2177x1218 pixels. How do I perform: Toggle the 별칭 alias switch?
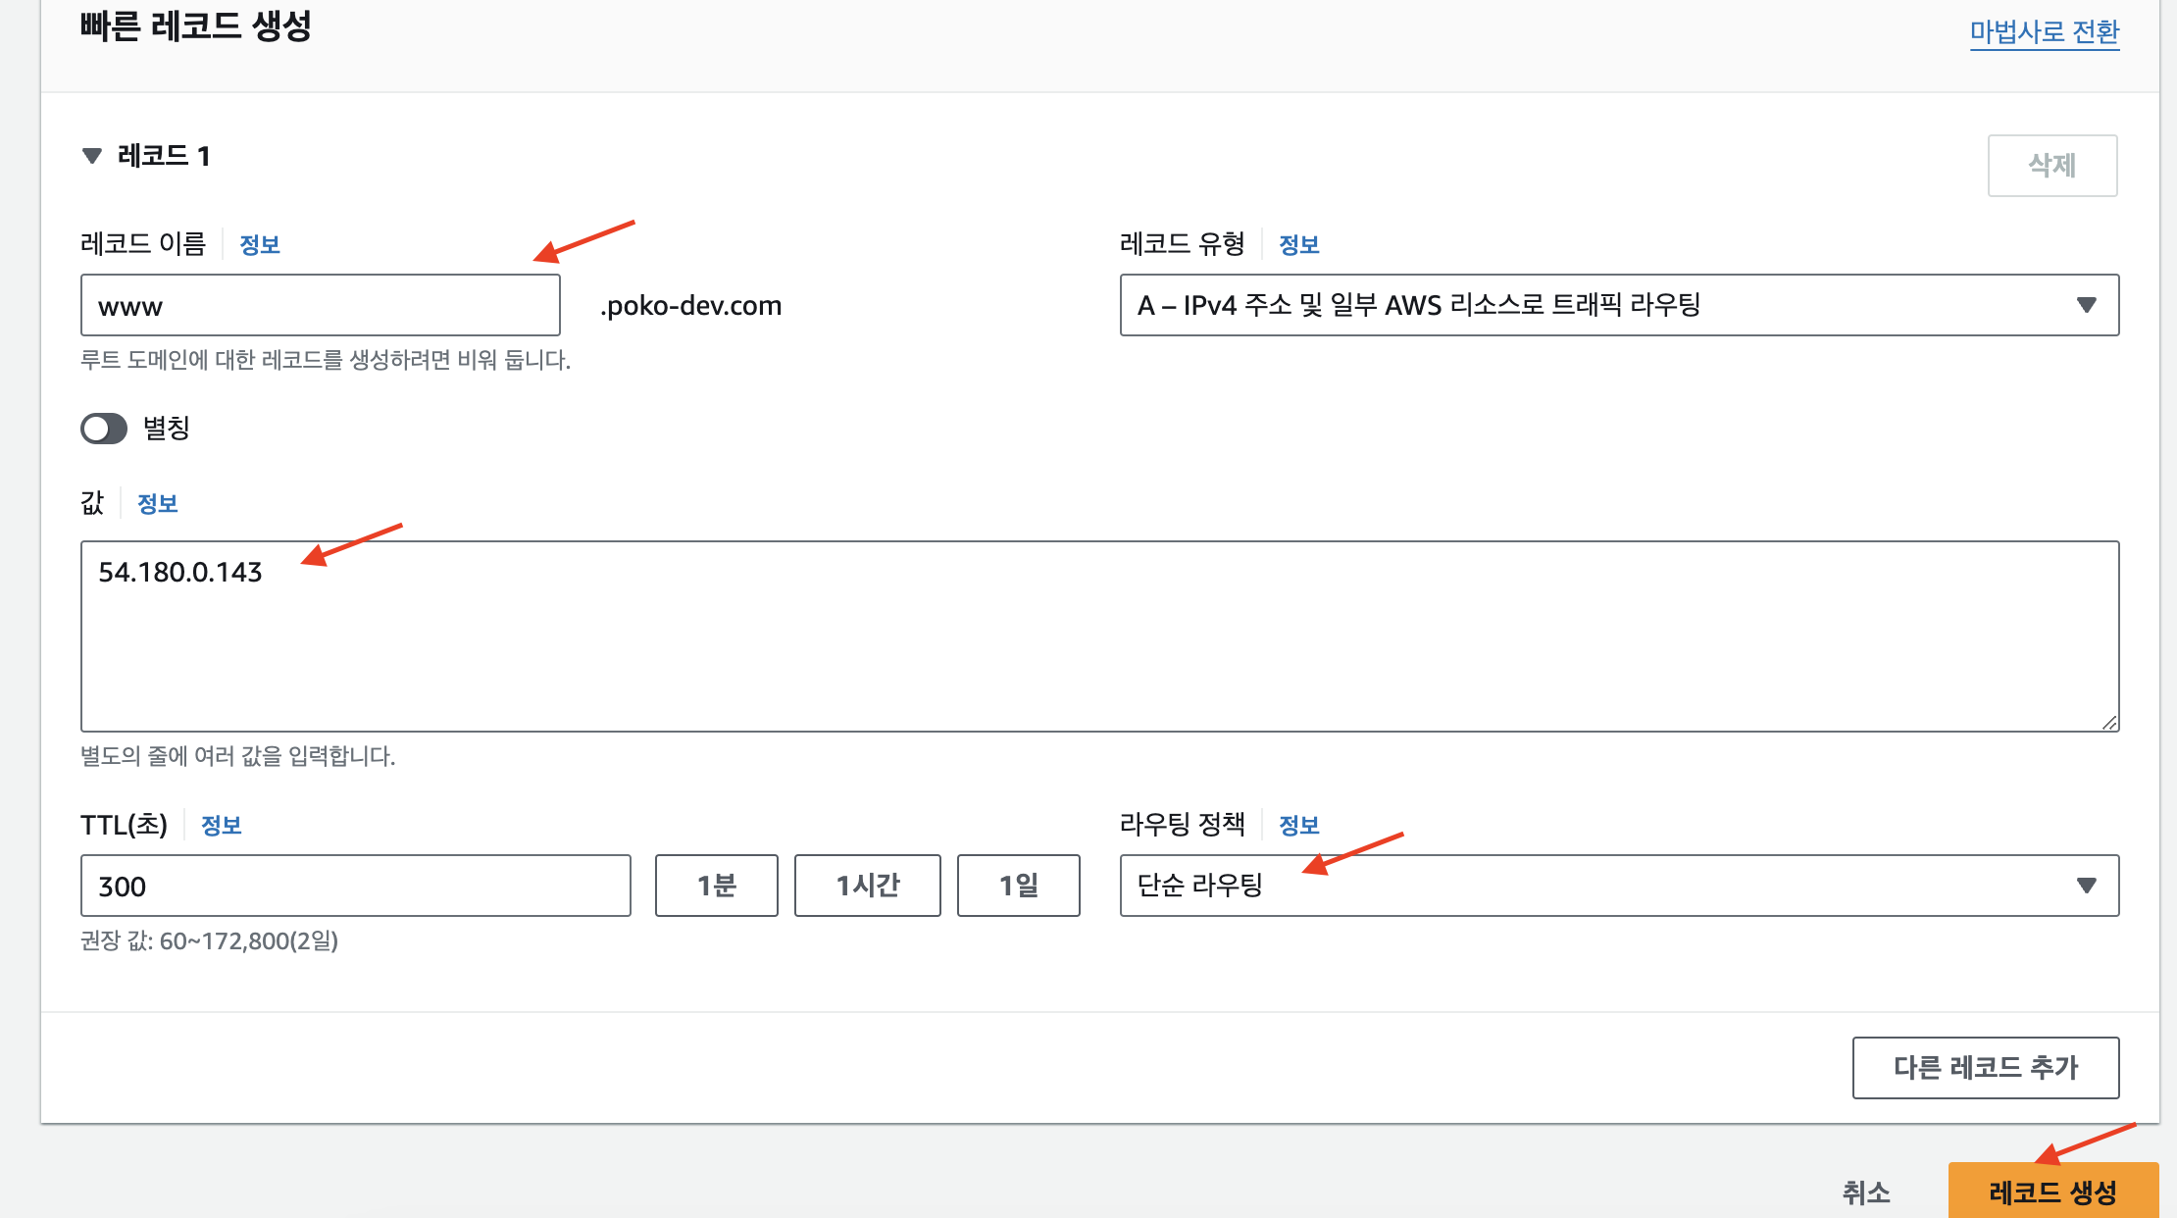(104, 429)
